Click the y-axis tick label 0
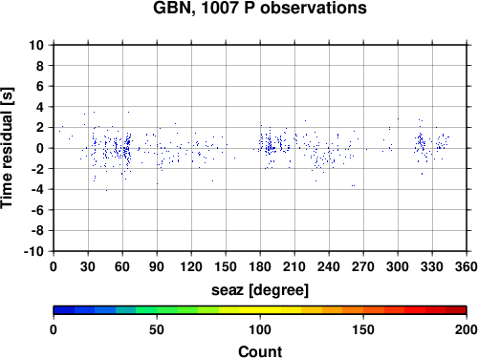The height and width of the screenshot is (358, 478). point(40,148)
